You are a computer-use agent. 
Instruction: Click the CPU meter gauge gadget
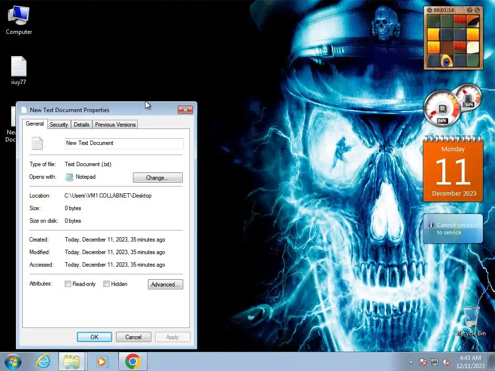[442, 109]
